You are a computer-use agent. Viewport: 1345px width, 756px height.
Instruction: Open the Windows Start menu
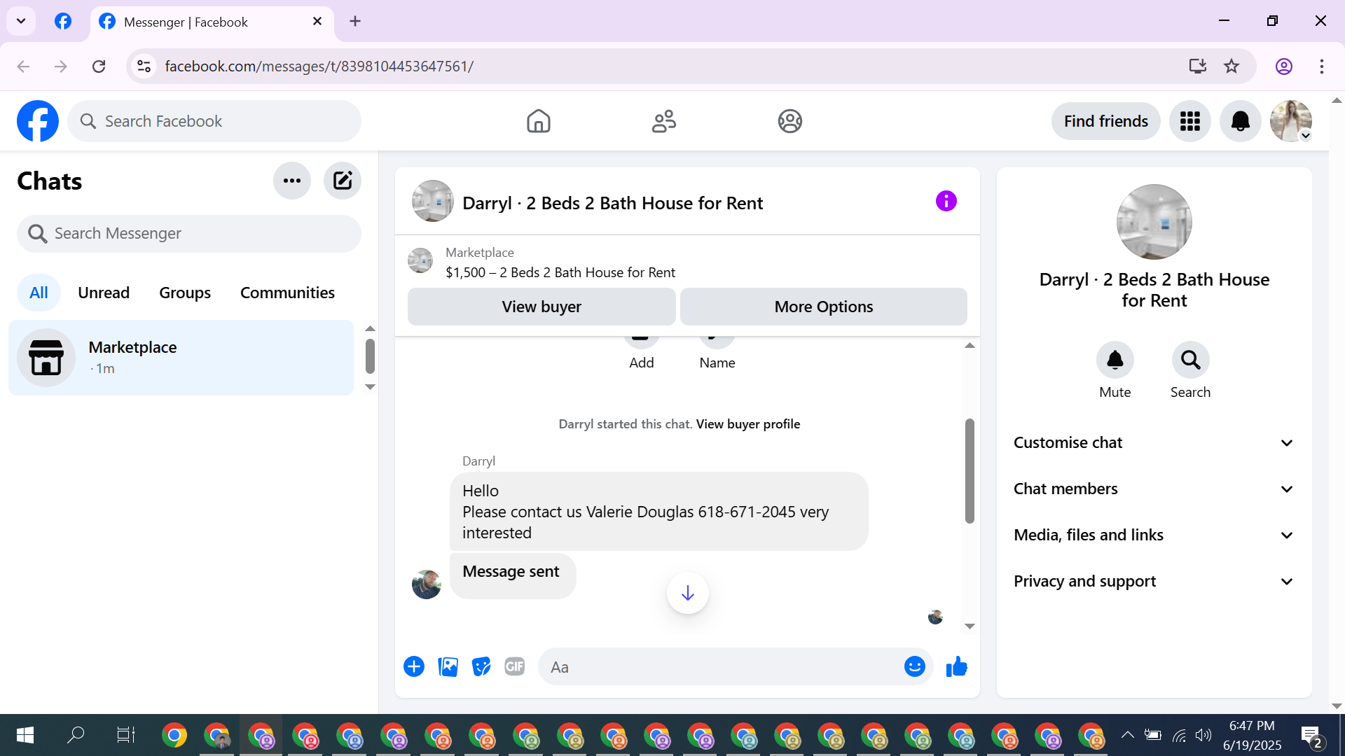click(x=25, y=735)
